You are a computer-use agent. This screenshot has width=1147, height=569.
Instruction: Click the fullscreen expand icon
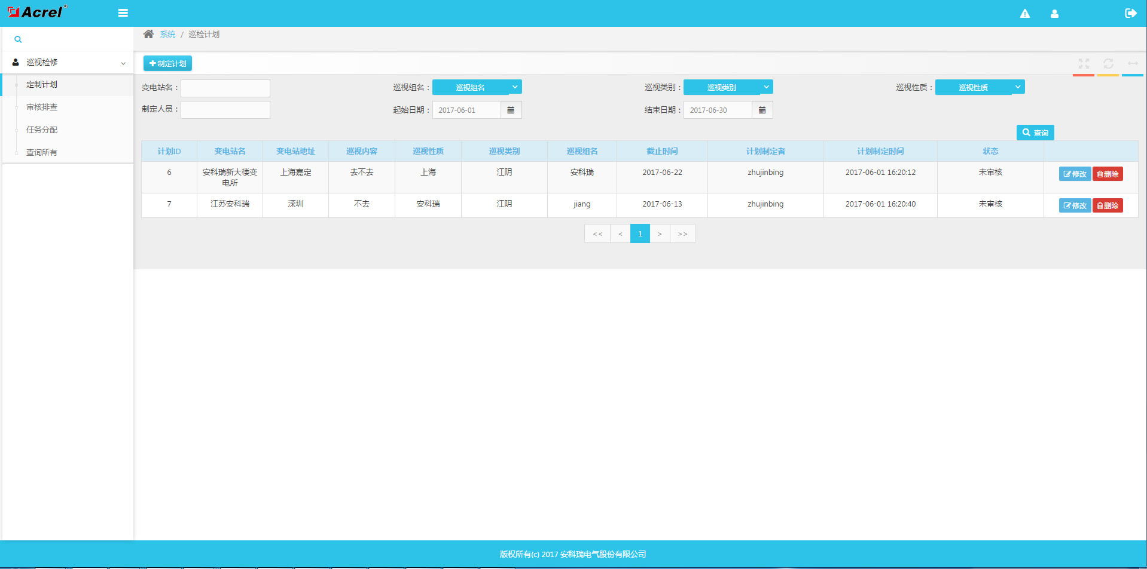[1084, 63]
